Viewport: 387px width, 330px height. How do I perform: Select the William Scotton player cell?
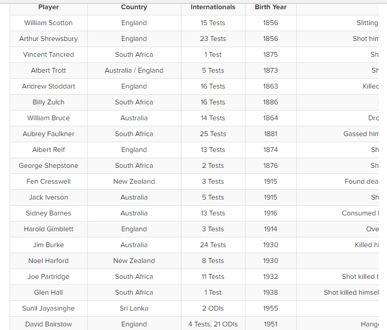pyautogui.click(x=49, y=23)
